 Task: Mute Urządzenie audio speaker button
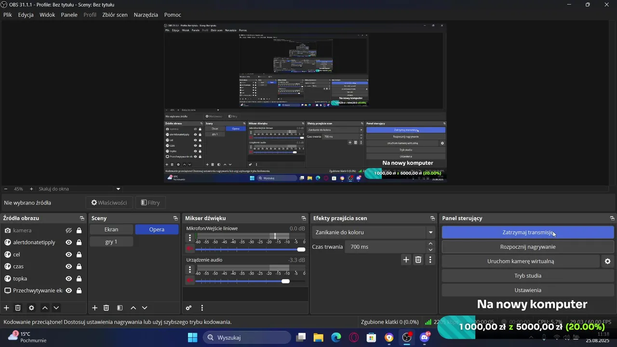tap(190, 280)
